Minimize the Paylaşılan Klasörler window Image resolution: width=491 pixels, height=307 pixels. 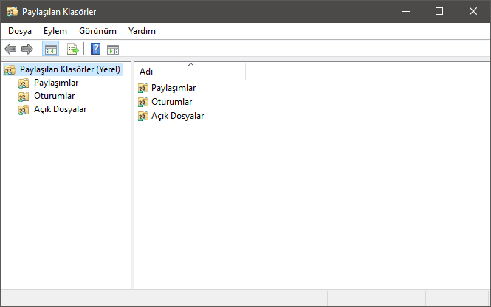(x=406, y=11)
